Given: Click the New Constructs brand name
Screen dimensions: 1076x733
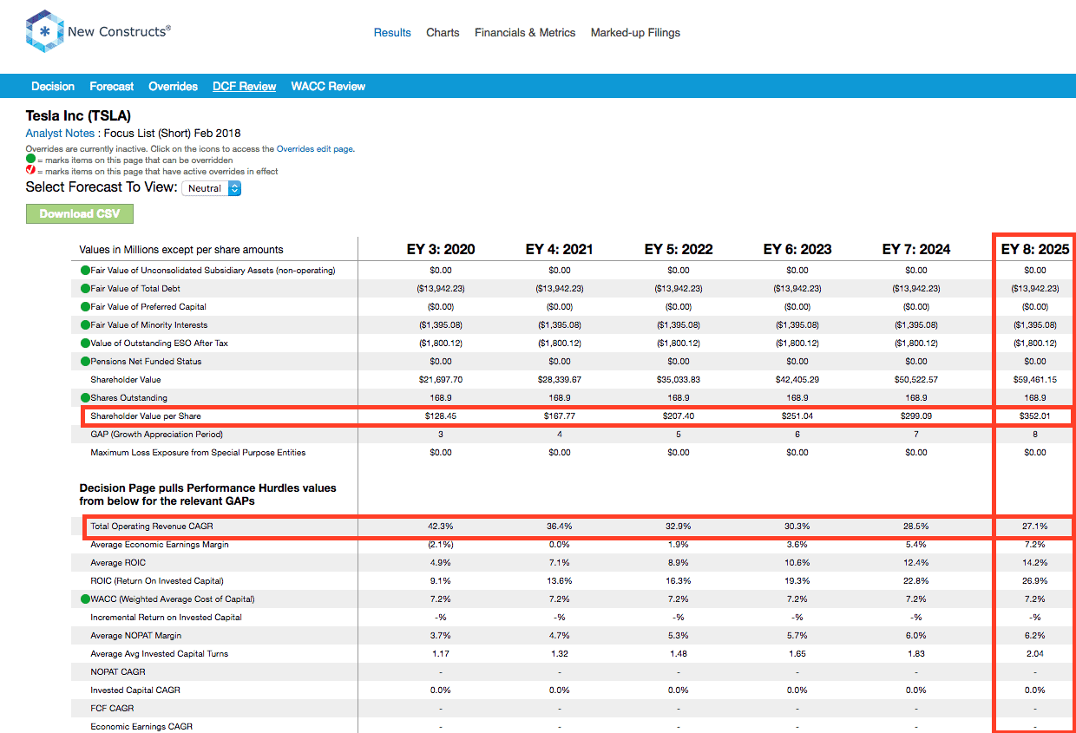Looking at the screenshot, I should 119,31.
